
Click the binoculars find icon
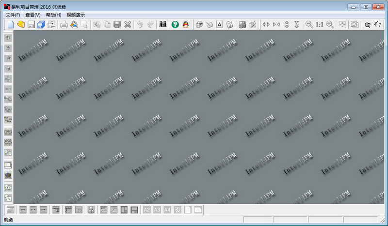pos(162,25)
